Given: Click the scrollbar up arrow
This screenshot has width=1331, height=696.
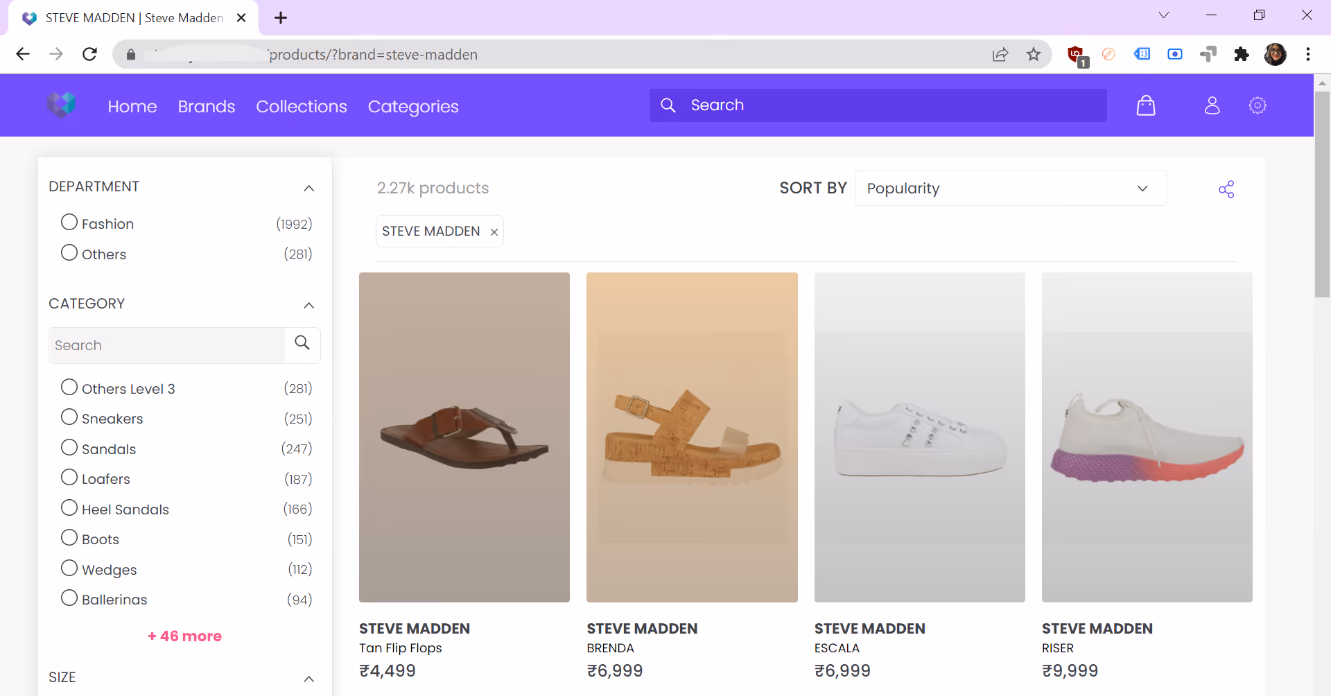Looking at the screenshot, I should tap(1322, 82).
